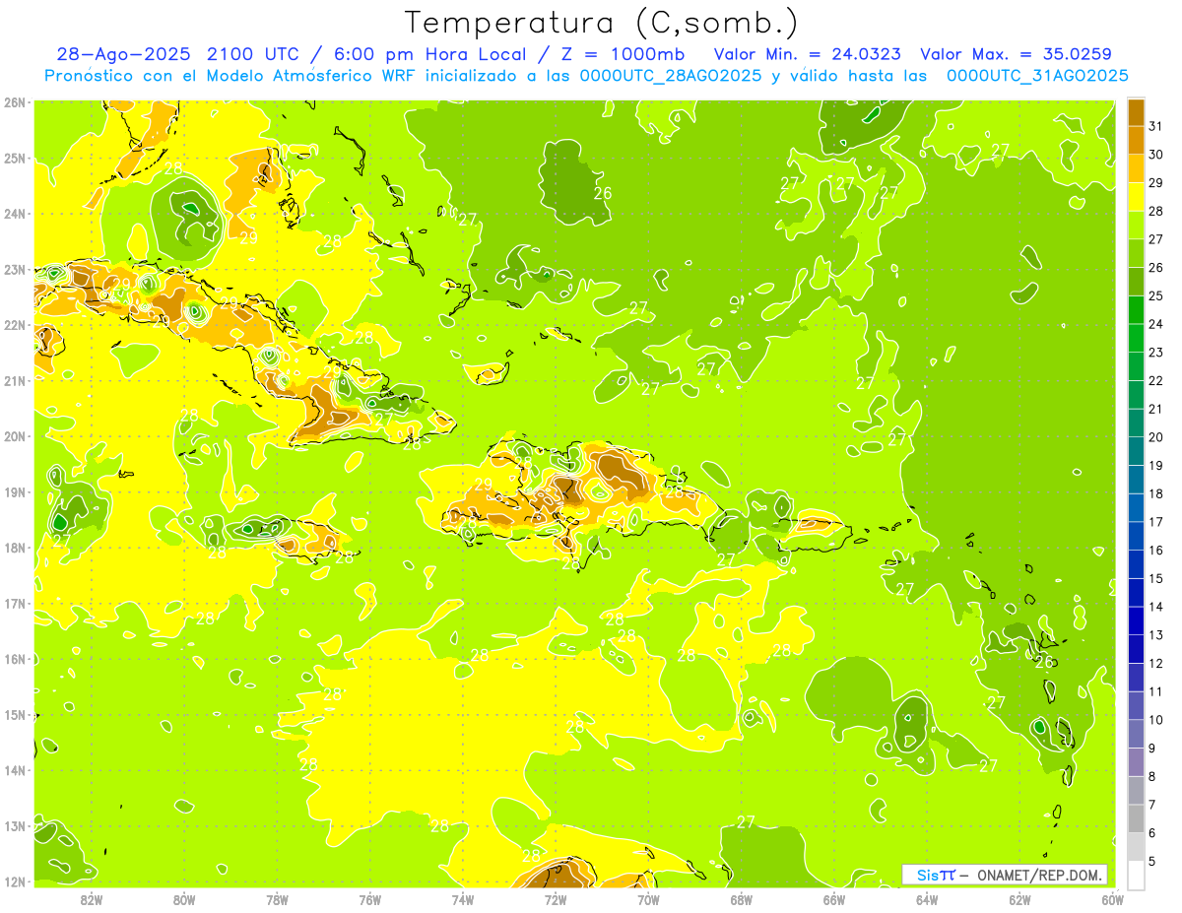Click the 14 label on the color scale
This screenshot has width=1182, height=913.
pos(1155,607)
